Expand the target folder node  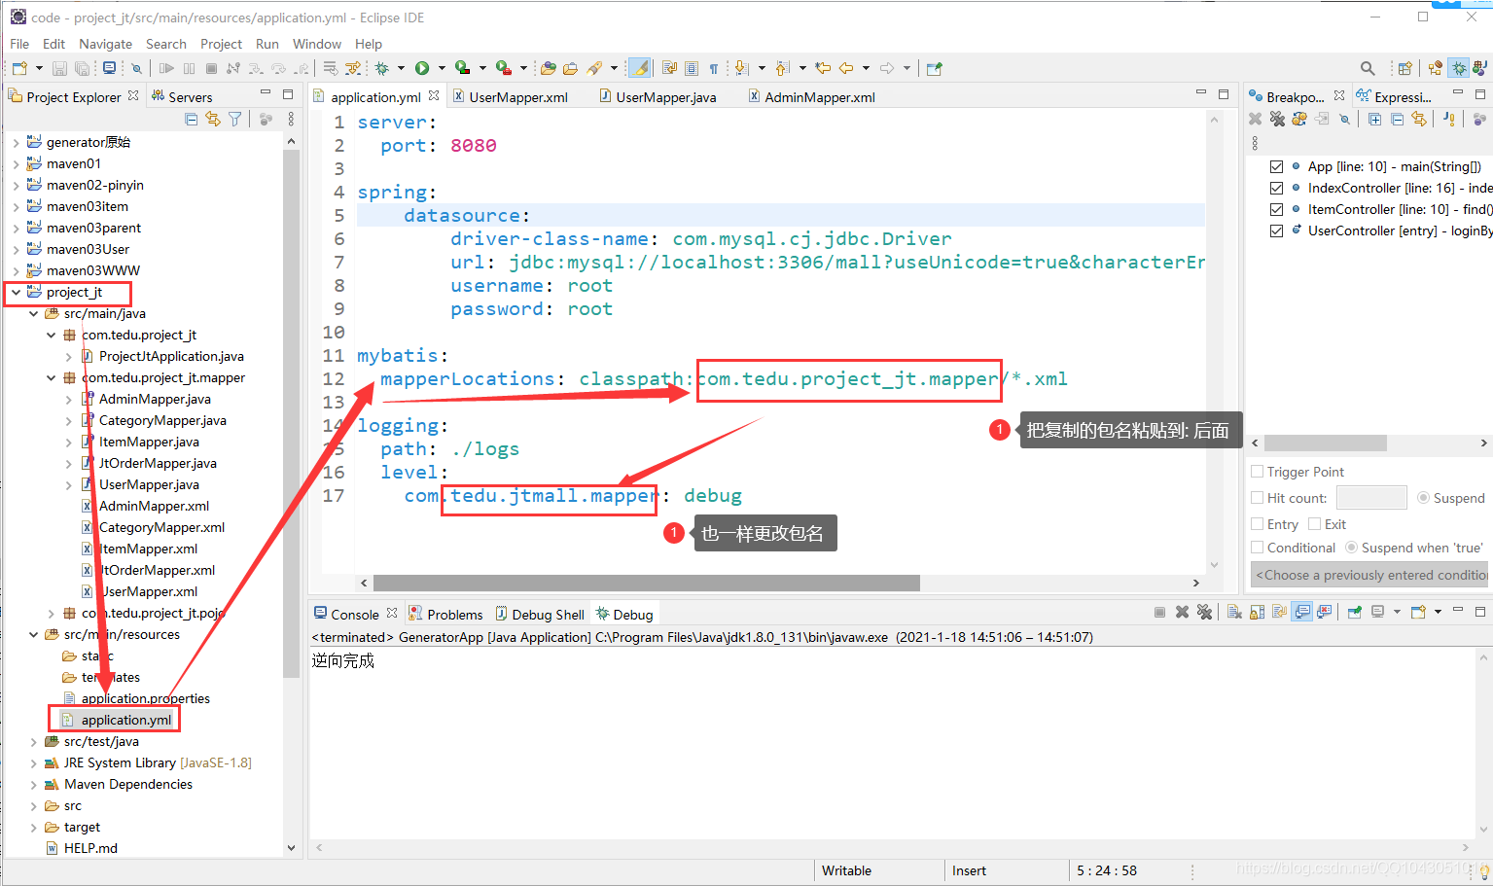(x=33, y=827)
